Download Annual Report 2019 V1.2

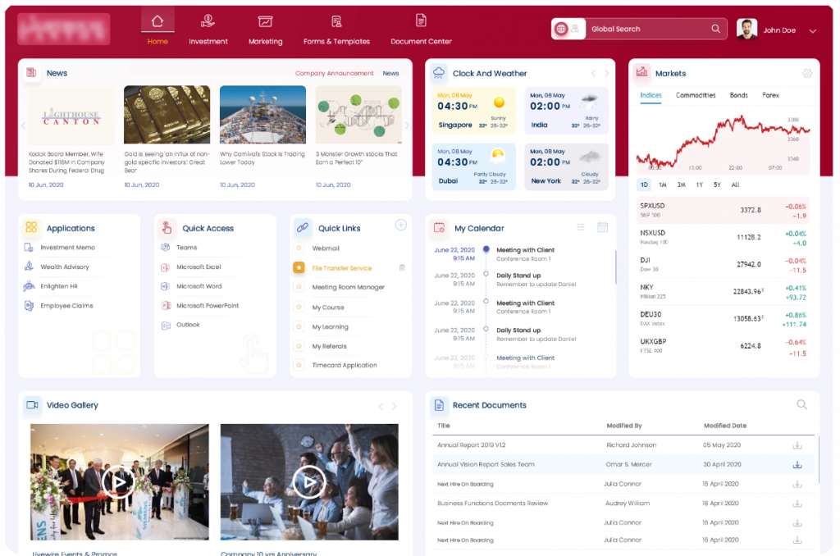click(797, 445)
